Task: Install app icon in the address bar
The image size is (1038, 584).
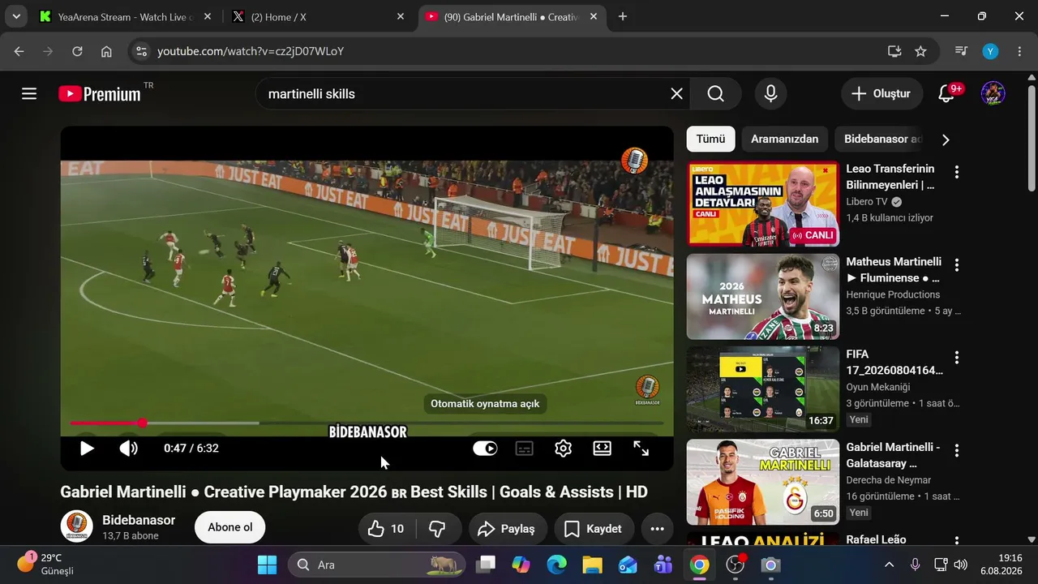Action: pyautogui.click(x=894, y=51)
